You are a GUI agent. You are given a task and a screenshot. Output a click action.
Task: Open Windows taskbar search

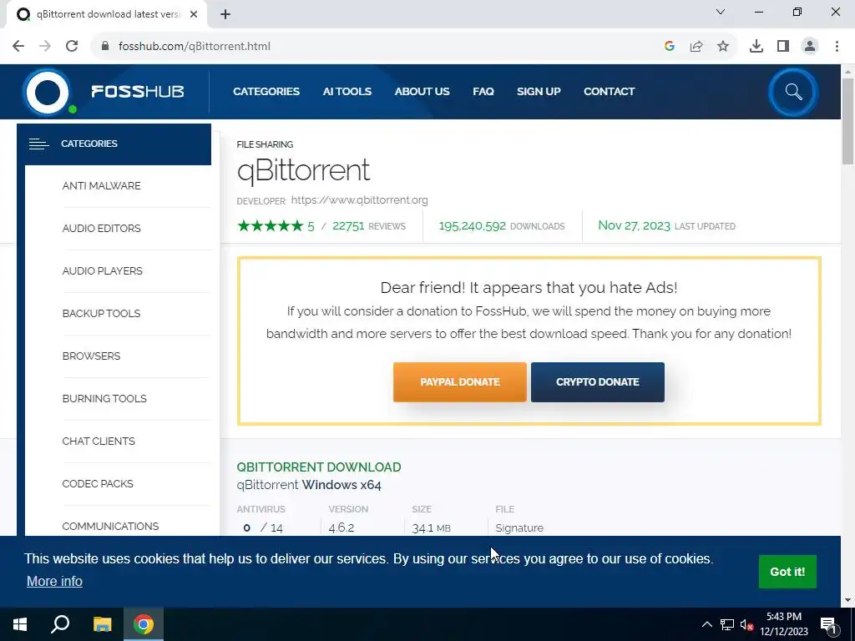click(x=60, y=624)
